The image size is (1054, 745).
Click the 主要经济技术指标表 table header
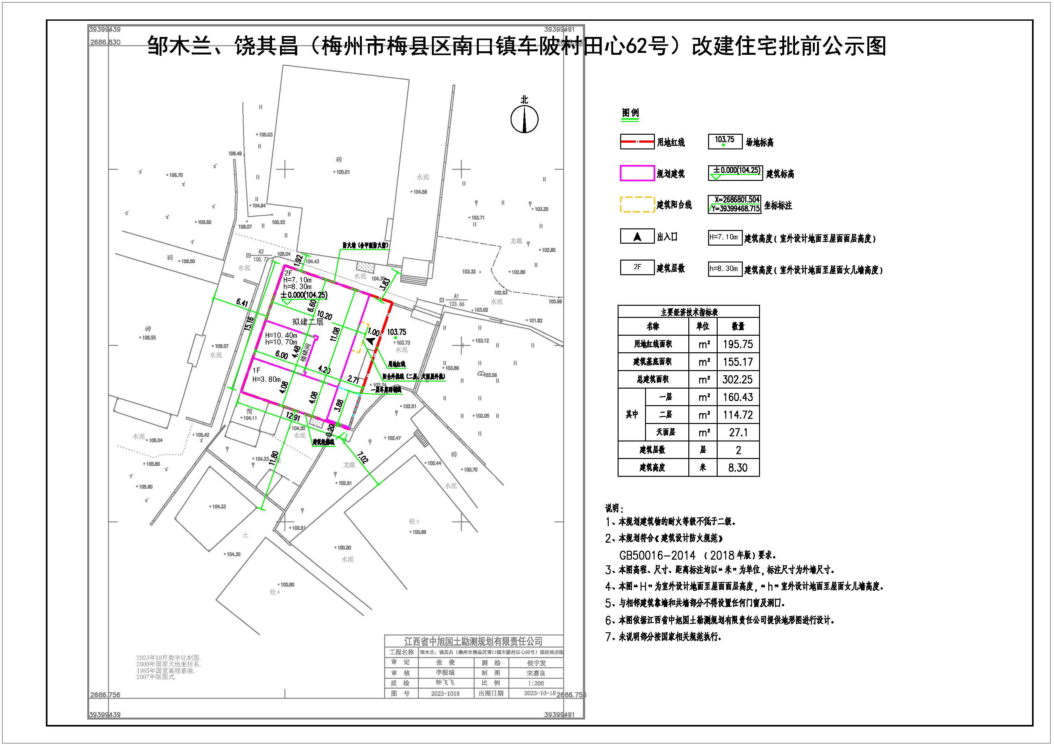(689, 312)
